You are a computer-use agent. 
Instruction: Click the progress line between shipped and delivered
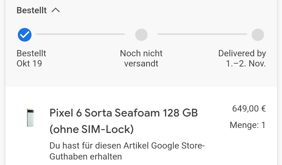[202, 34]
